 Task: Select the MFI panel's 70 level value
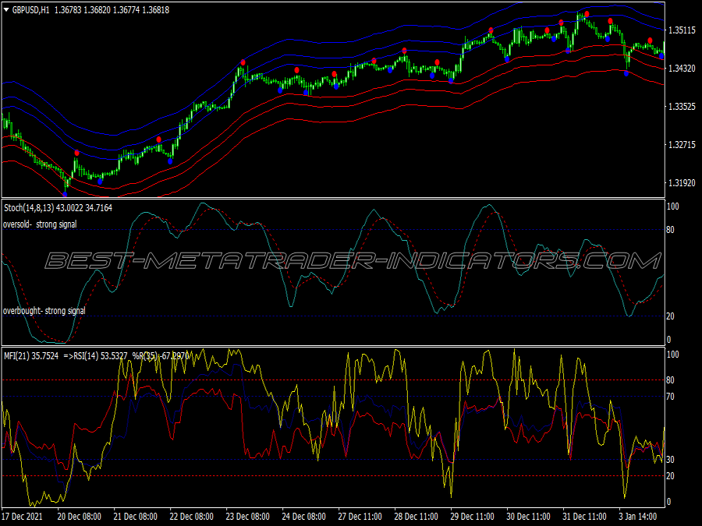click(x=670, y=397)
